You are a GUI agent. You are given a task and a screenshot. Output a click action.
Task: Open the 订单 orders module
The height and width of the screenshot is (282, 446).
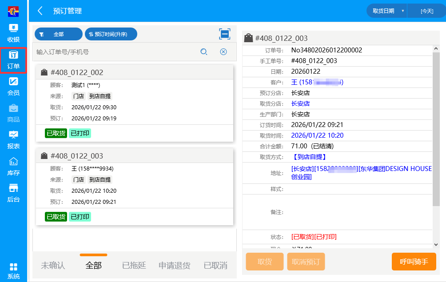(13, 60)
